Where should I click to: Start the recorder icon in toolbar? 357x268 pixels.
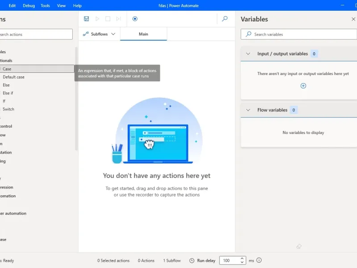point(135,19)
